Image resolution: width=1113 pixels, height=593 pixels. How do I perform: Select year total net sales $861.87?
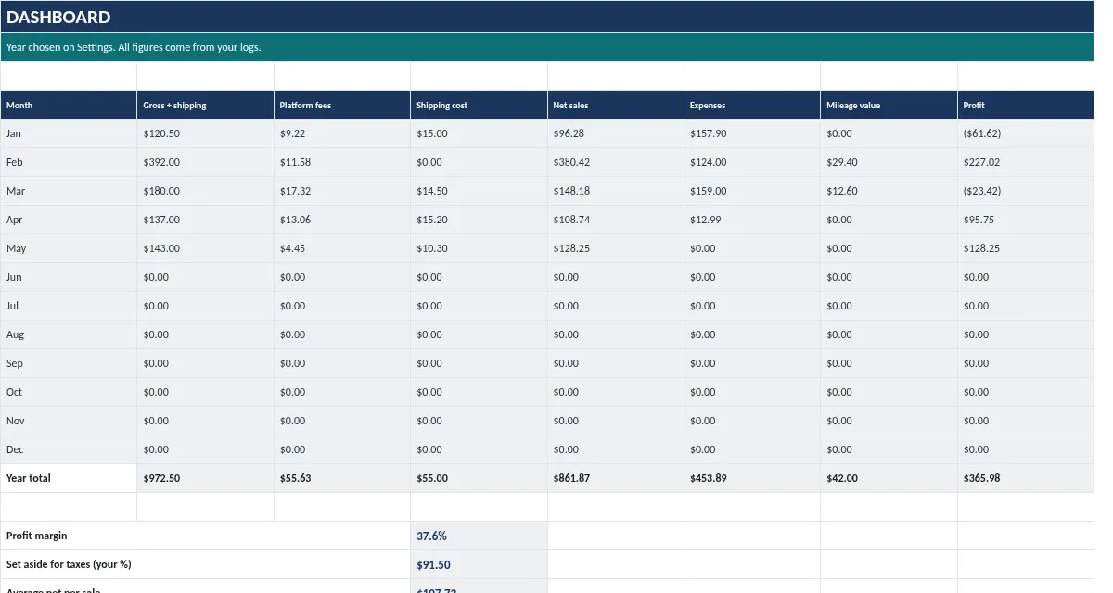point(616,478)
